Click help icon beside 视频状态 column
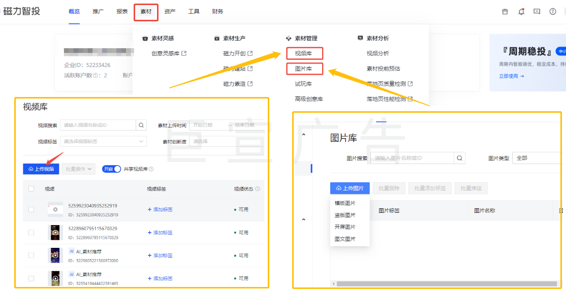The height and width of the screenshot is (290, 566). [258, 188]
